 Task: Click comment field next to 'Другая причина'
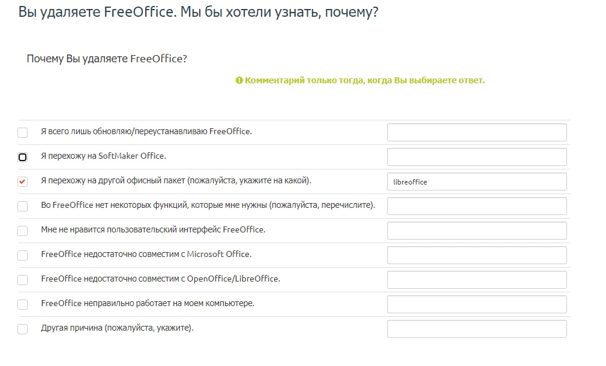coord(477,329)
